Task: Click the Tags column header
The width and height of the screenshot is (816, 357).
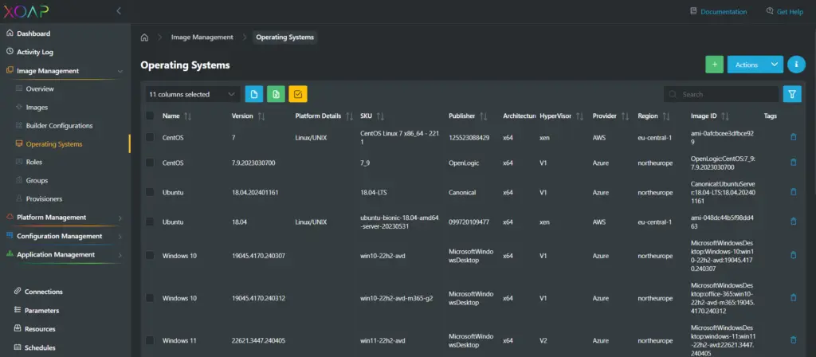Action: coord(771,116)
